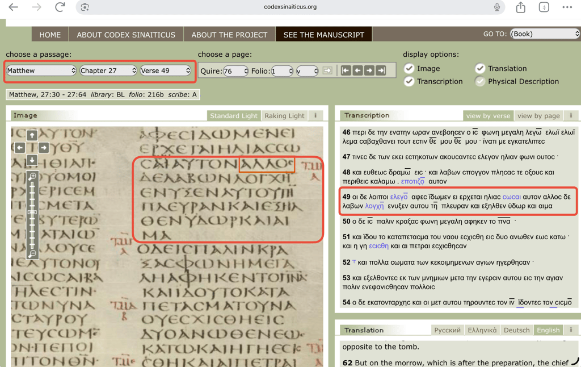Image resolution: width=581 pixels, height=367 pixels.
Task: Click the zoom slider handle on manuscript
Action: point(32,212)
